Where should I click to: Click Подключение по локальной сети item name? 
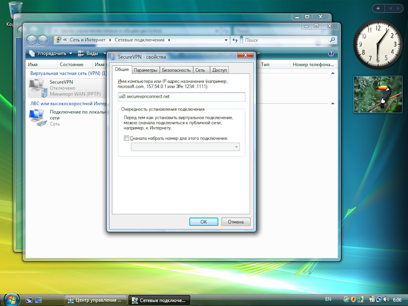point(78,115)
